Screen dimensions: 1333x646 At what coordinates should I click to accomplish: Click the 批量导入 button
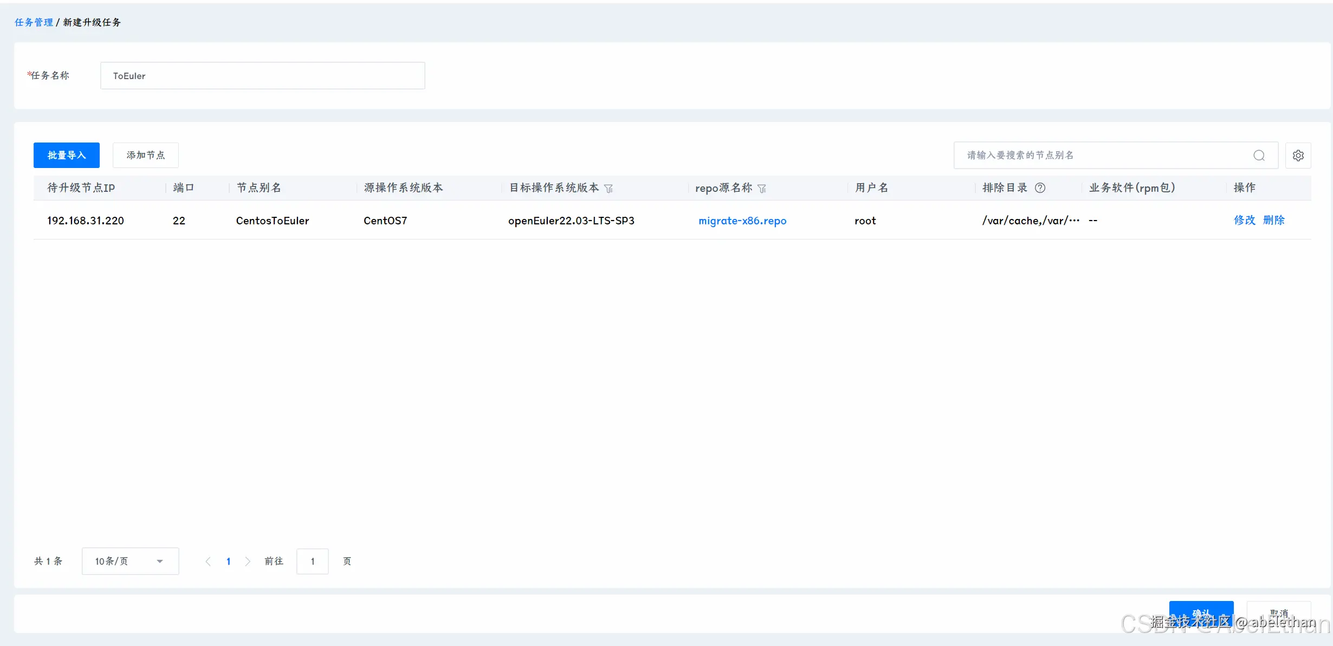coord(67,156)
